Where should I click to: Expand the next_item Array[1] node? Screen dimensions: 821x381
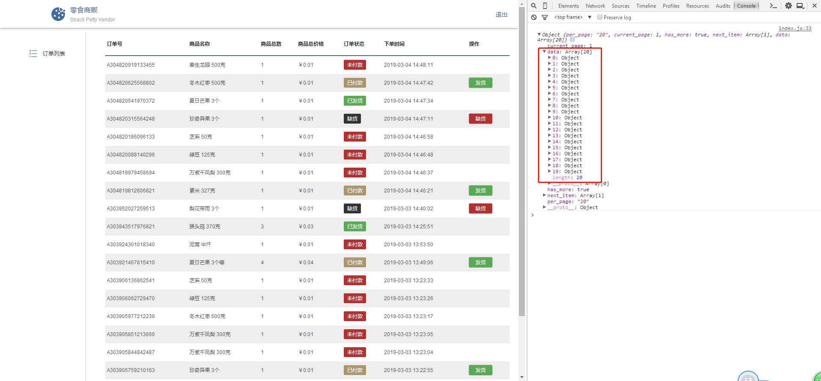point(544,195)
